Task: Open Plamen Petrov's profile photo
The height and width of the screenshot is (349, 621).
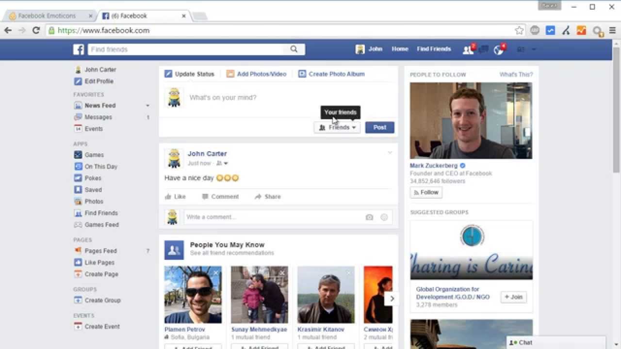Action: pyautogui.click(x=193, y=295)
